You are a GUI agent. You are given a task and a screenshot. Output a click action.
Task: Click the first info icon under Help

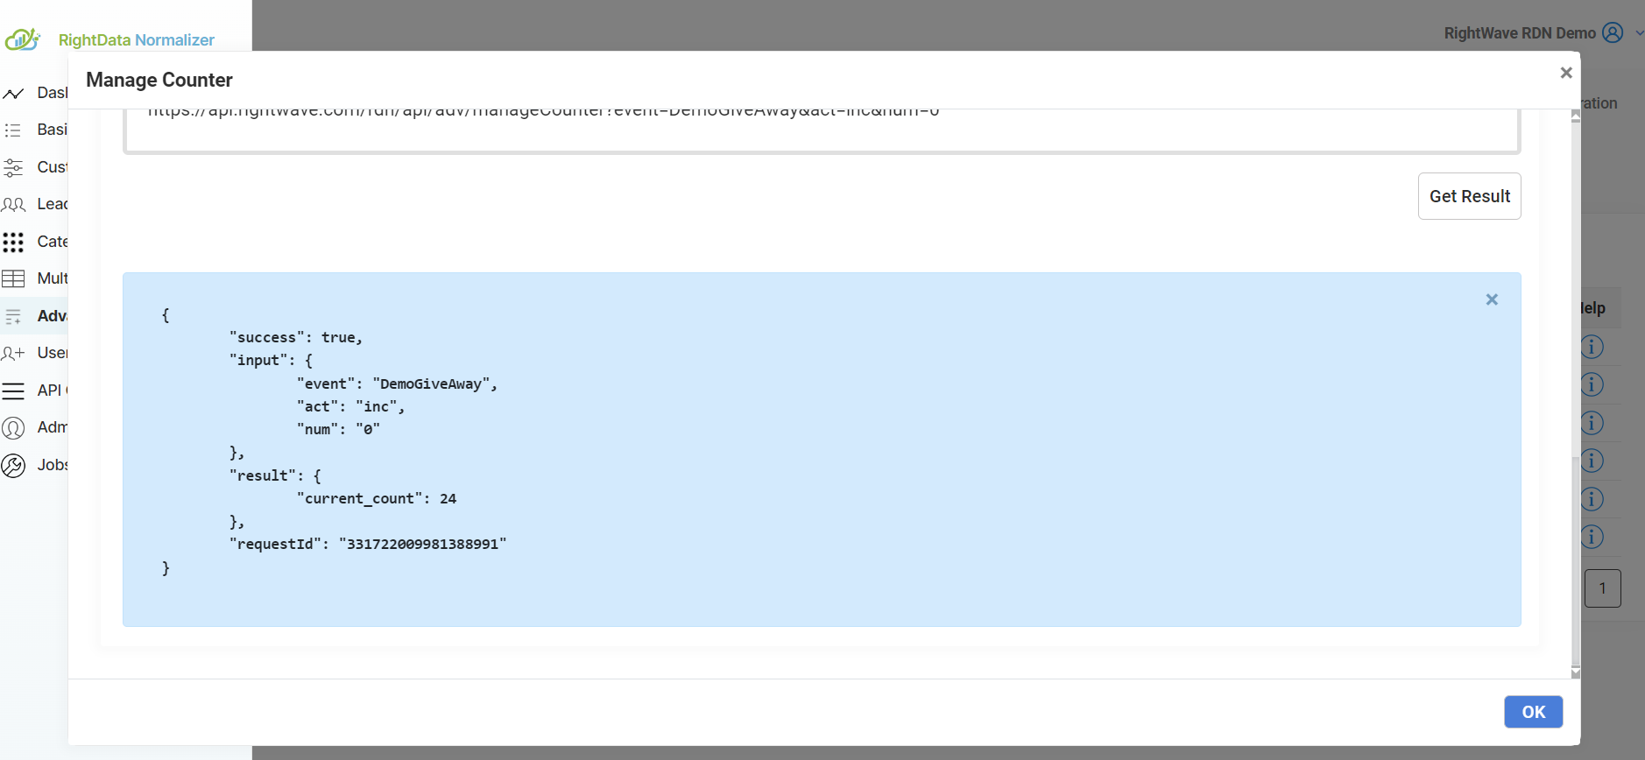click(x=1592, y=347)
